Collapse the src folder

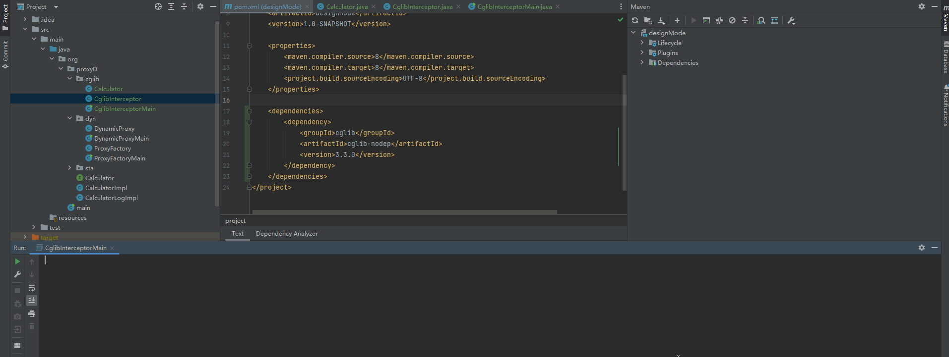coord(25,29)
